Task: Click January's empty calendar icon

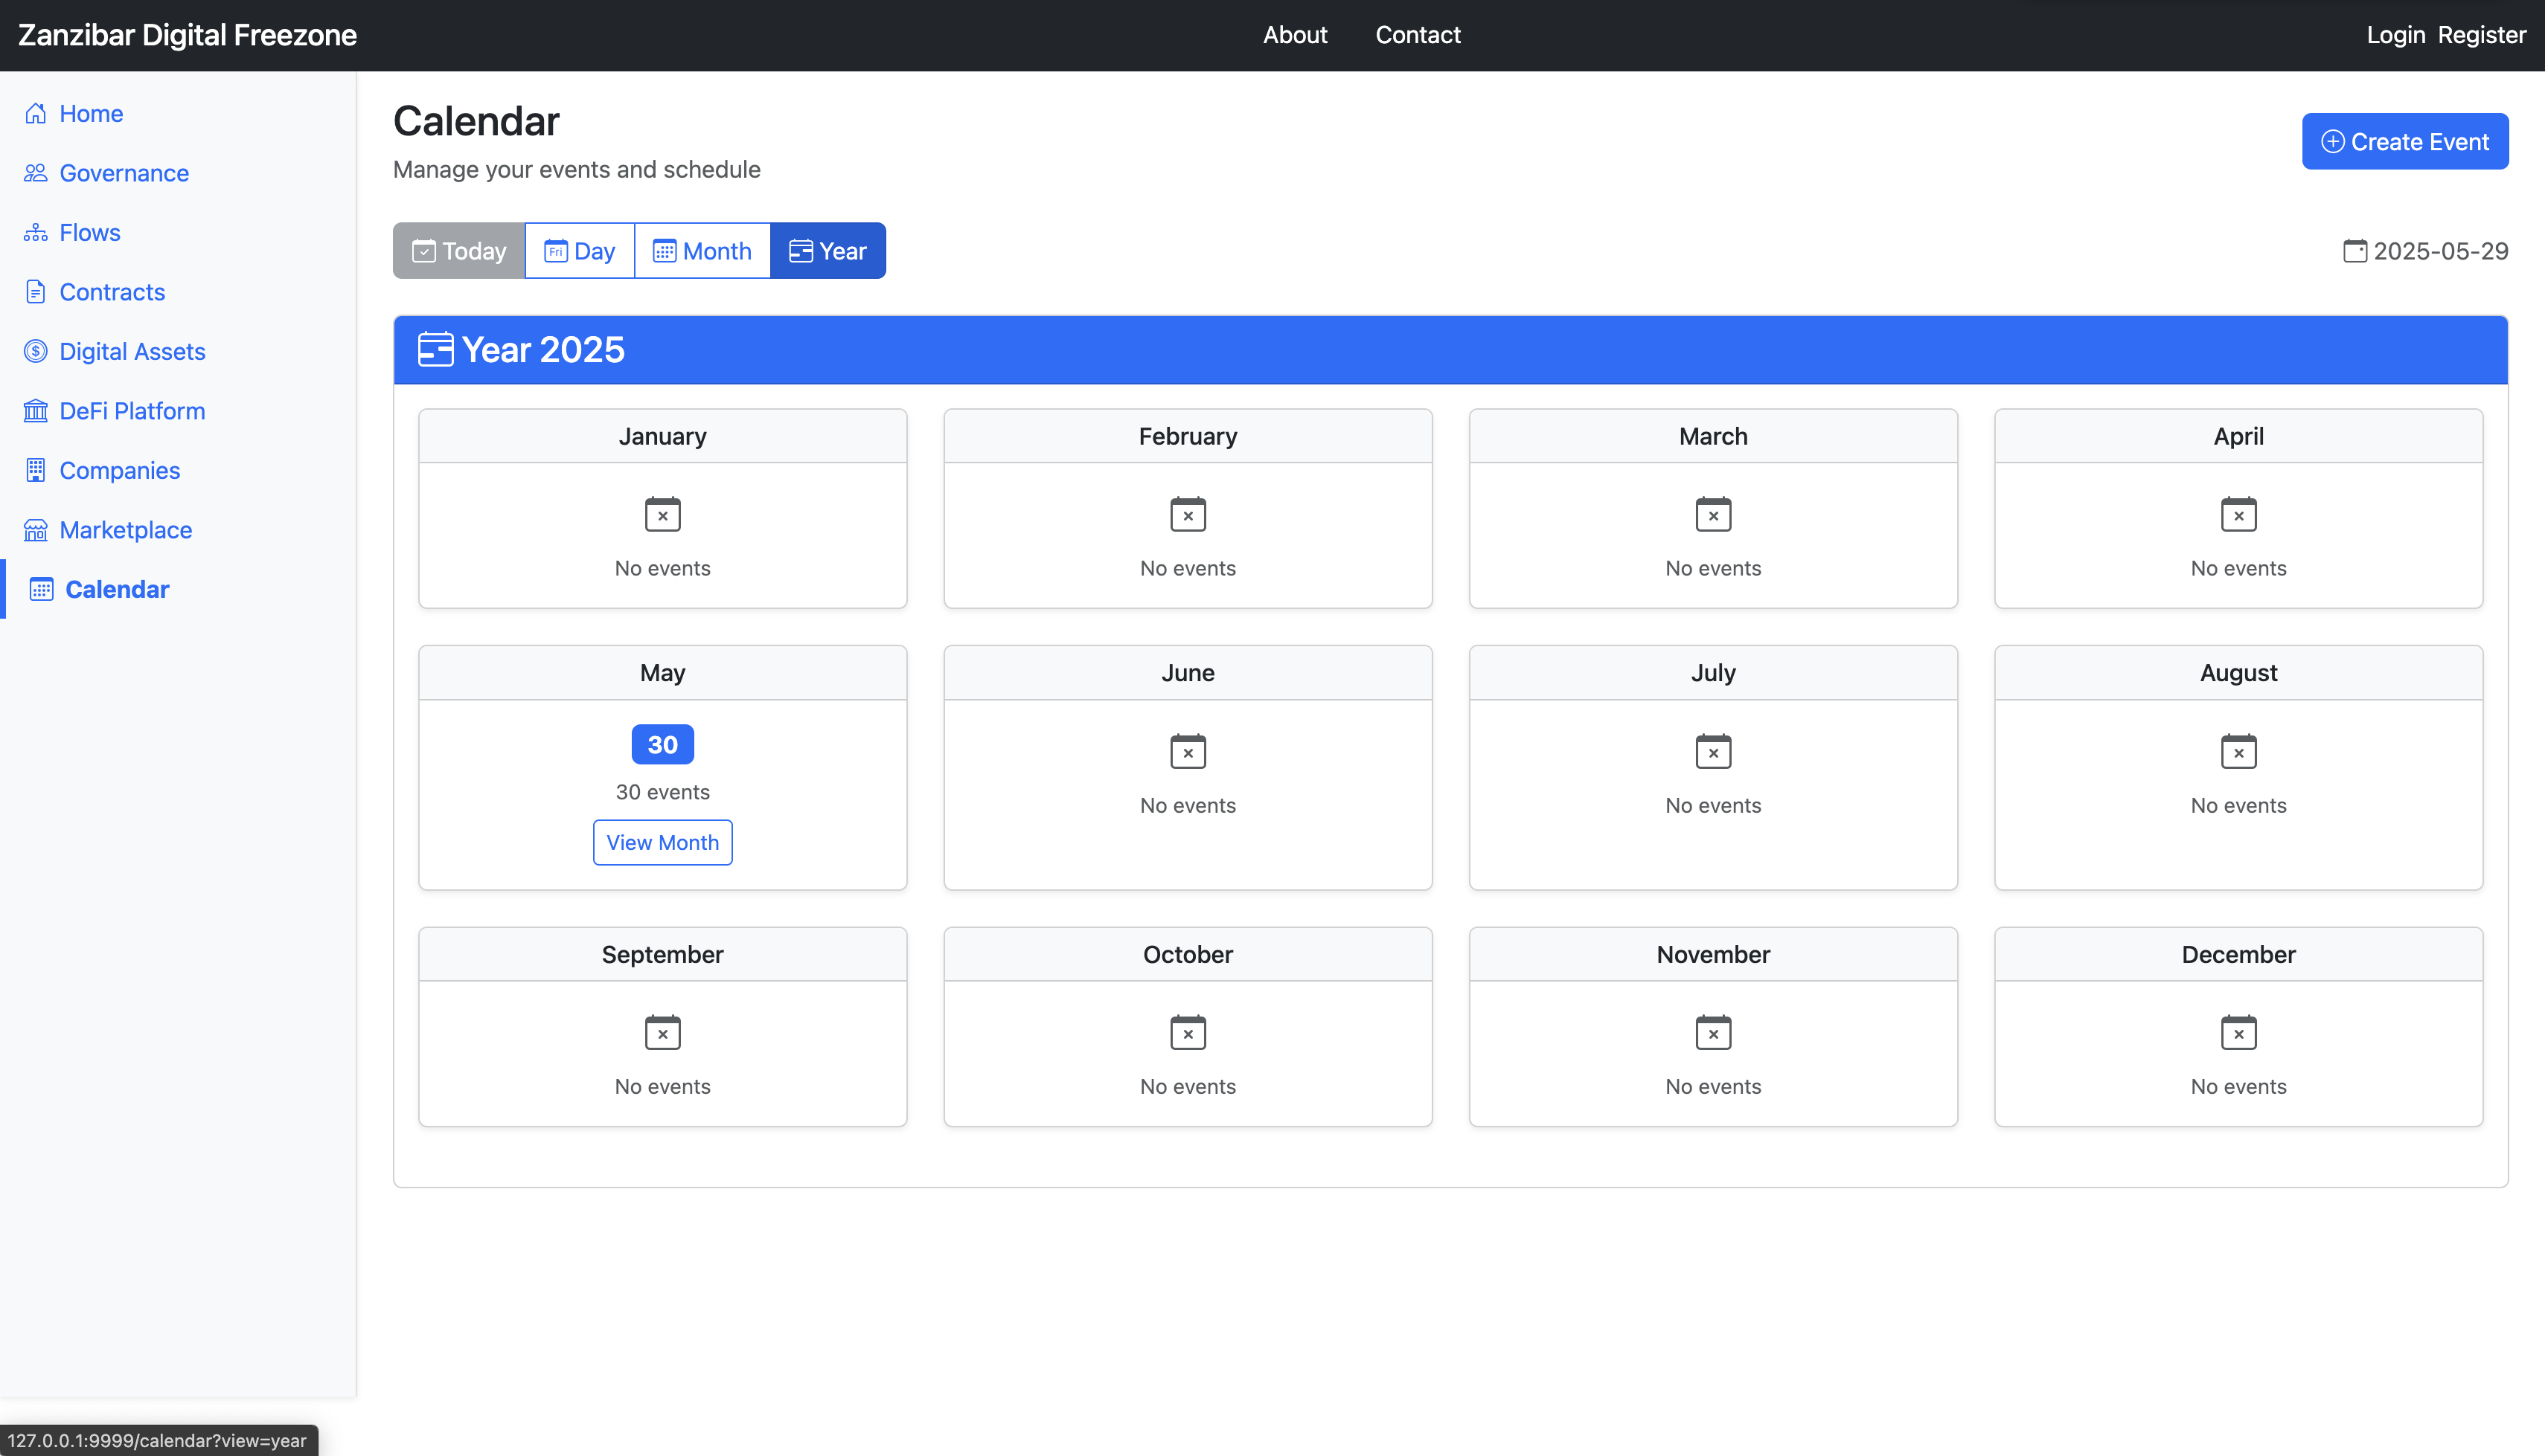Action: [662, 514]
